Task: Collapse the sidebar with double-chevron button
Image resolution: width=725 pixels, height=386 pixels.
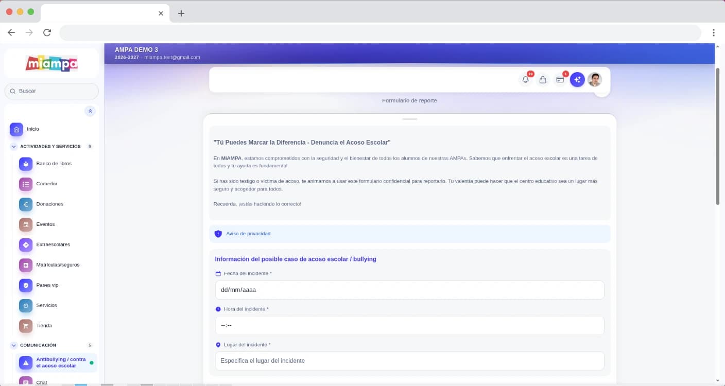Action: 90,111
